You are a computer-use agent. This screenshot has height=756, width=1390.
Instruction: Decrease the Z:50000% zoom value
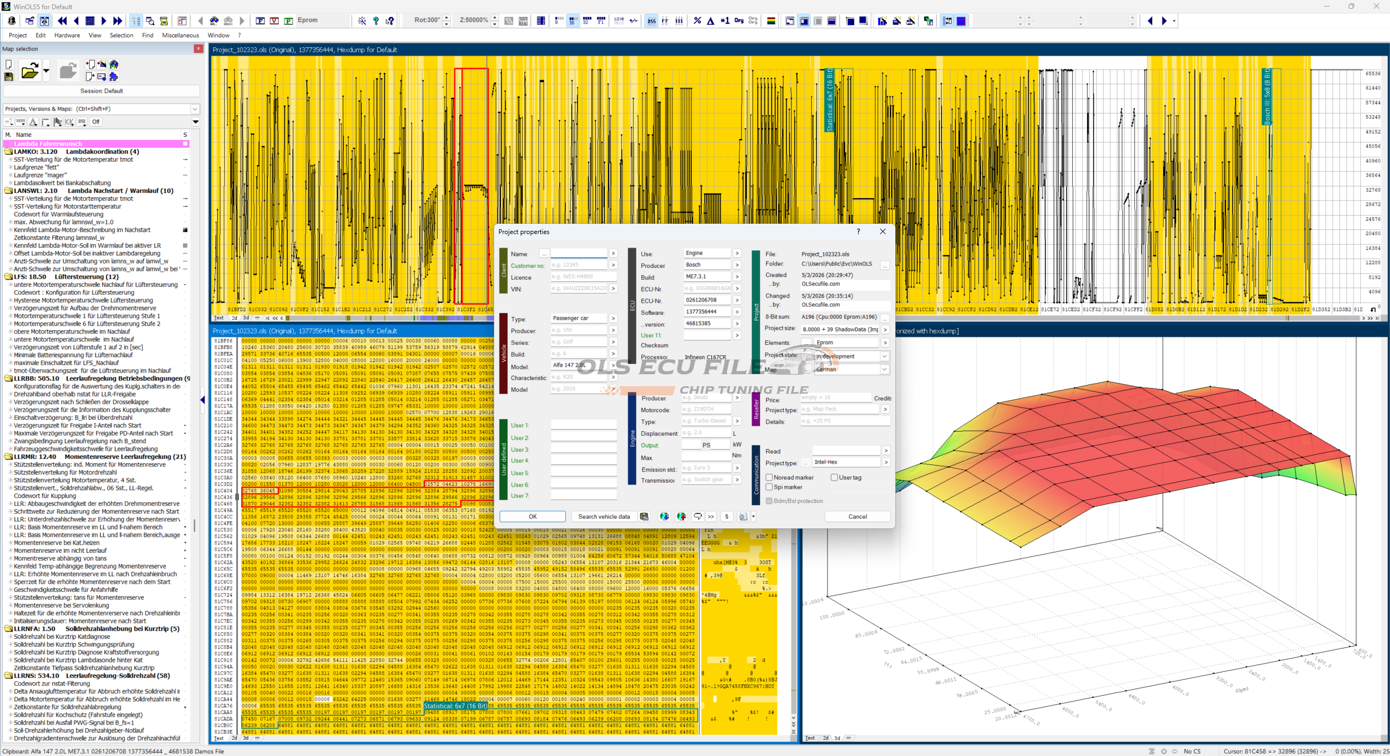495,24
